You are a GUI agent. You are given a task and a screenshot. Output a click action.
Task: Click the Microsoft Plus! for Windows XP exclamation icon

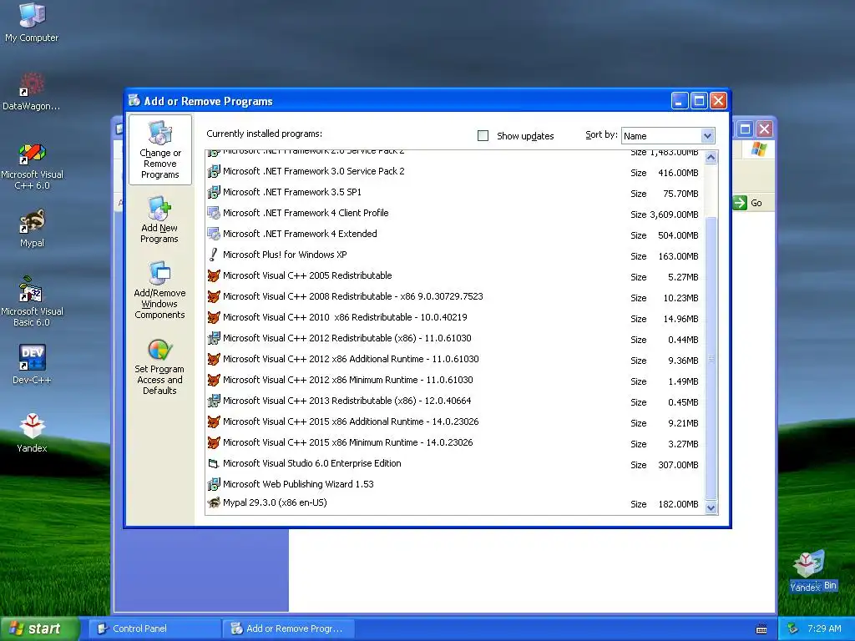coord(214,255)
